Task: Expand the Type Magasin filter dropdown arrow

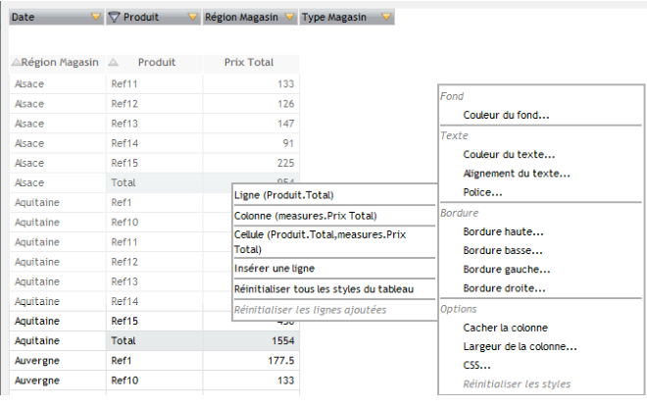Action: [x=386, y=18]
